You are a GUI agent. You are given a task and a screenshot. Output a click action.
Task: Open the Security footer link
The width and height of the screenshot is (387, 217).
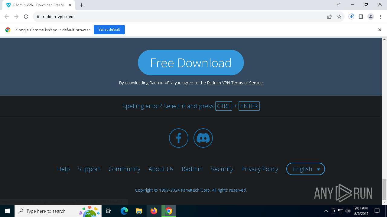[x=222, y=169]
